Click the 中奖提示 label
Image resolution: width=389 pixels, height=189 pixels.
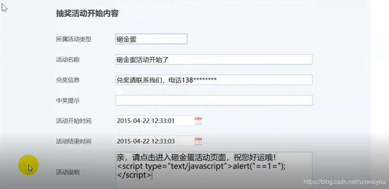click(x=68, y=100)
